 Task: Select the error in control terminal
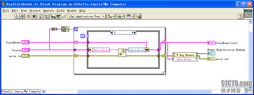pyautogui.click(x=25, y=56)
